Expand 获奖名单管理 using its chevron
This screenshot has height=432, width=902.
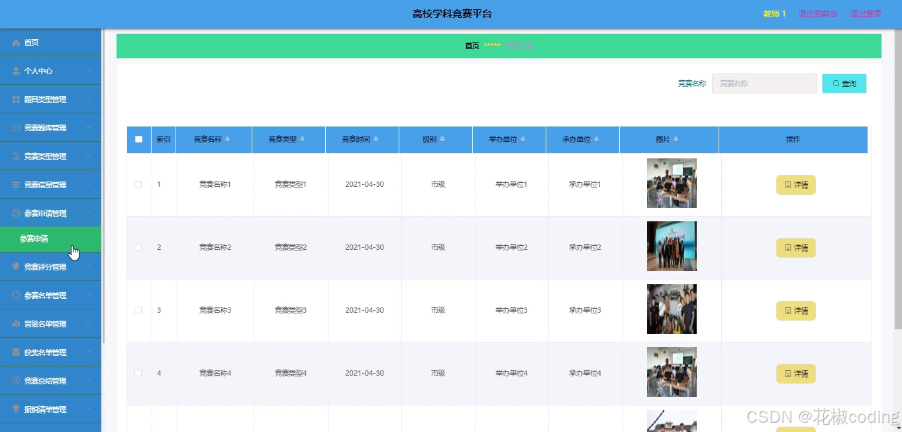tap(89, 352)
